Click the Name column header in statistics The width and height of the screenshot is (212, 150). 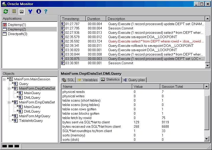tap(97, 87)
